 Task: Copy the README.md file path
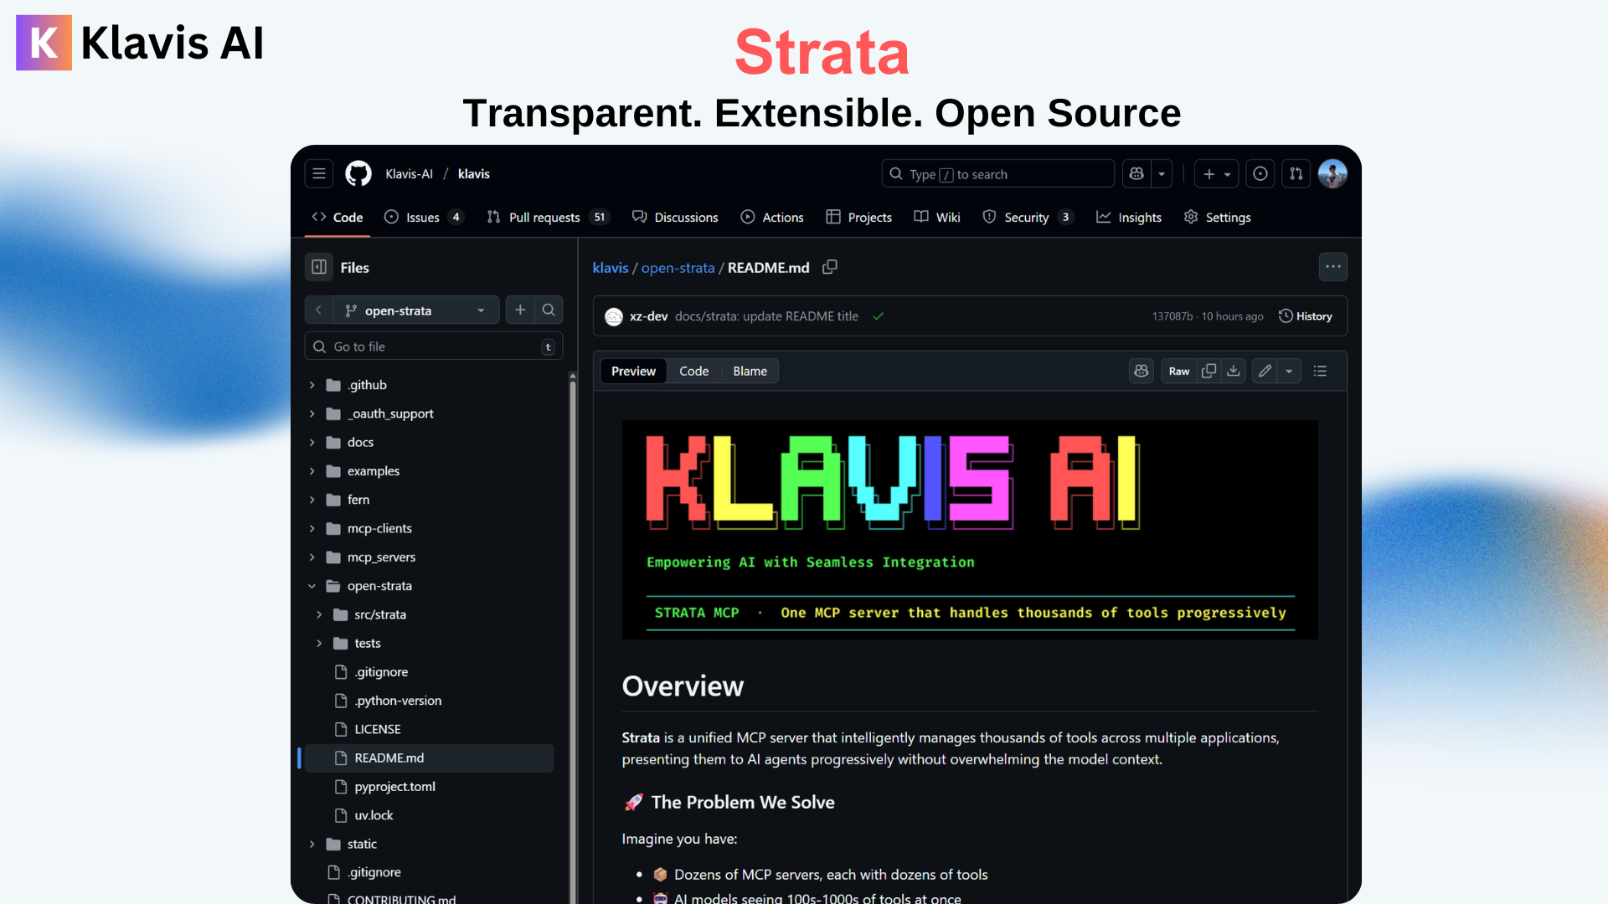[x=830, y=267]
